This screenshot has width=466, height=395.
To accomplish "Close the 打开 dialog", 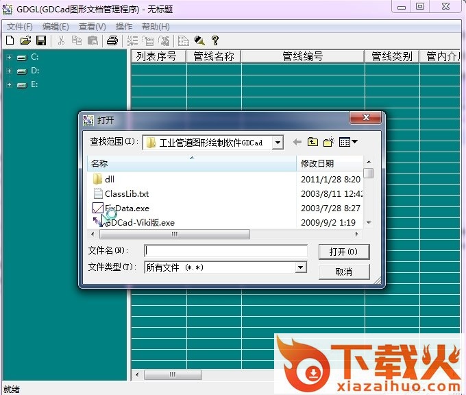I will [x=365, y=117].
